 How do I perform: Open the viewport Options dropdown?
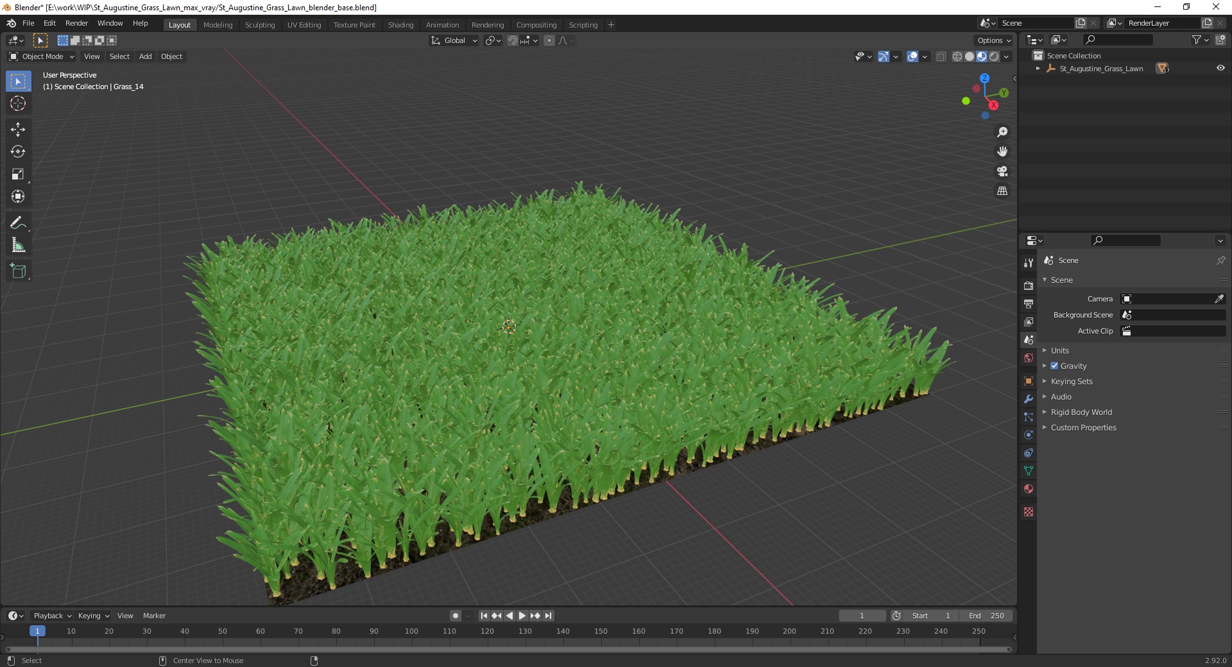(993, 40)
